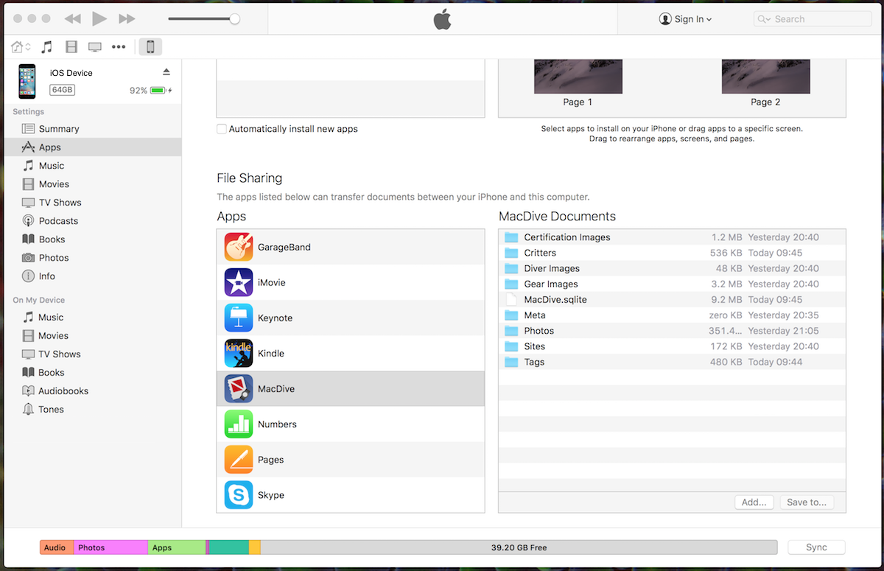Viewport: 884px width, 571px height.
Task: Open TV Shows under Settings
Action: pyautogui.click(x=92, y=203)
